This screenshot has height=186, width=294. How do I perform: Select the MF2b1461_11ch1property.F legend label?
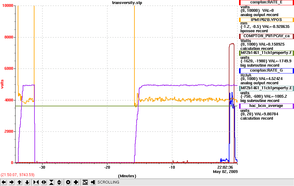coord(266,53)
